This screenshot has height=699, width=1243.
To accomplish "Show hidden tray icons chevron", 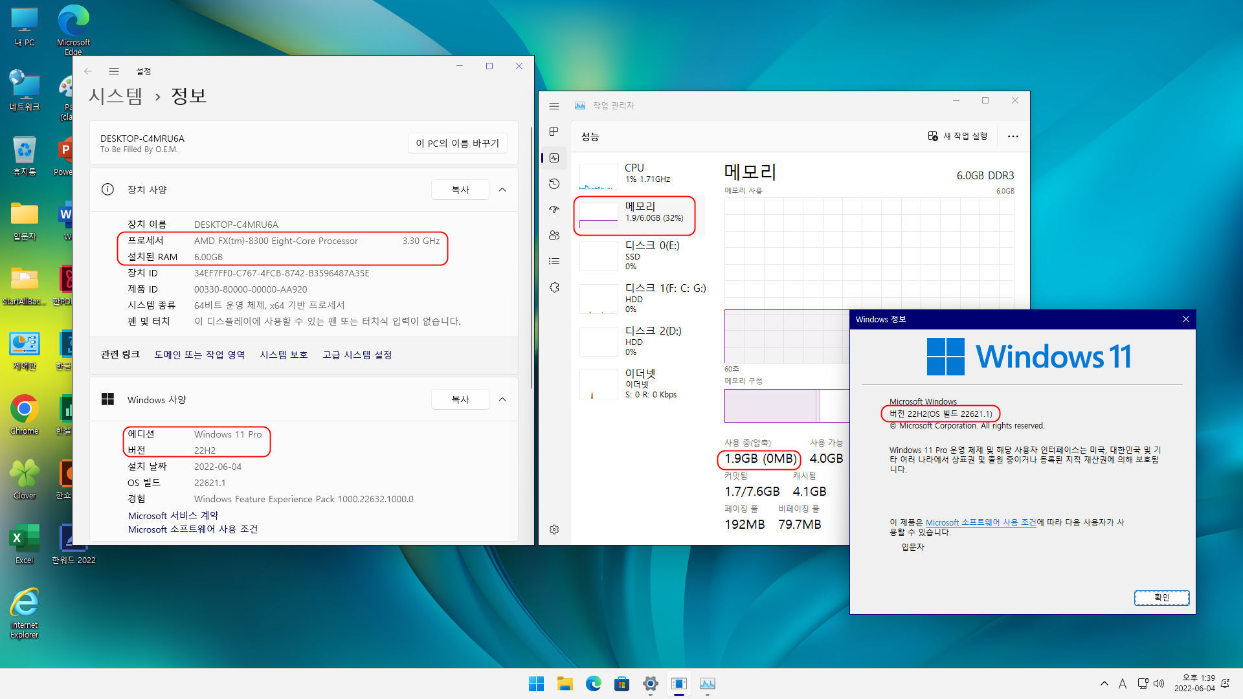I will click(x=1104, y=683).
